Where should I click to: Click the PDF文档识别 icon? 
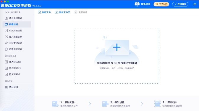tap(6, 31)
